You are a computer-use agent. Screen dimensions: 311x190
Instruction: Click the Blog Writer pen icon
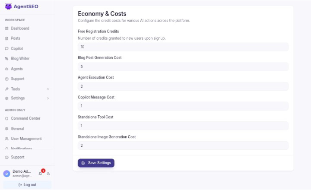coord(7,59)
